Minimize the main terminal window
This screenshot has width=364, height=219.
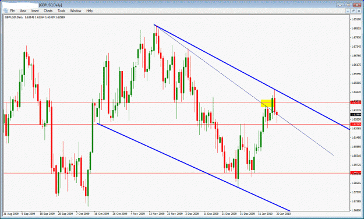point(340,5)
